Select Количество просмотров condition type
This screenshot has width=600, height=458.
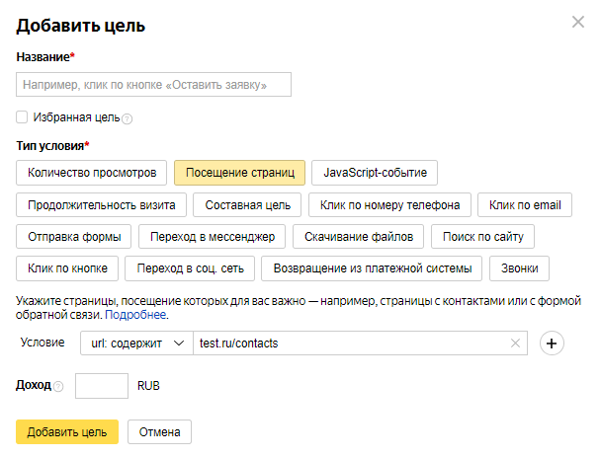[92, 173]
